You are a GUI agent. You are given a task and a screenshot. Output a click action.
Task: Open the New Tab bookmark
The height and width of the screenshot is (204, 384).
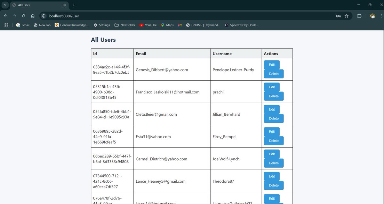[42, 25]
